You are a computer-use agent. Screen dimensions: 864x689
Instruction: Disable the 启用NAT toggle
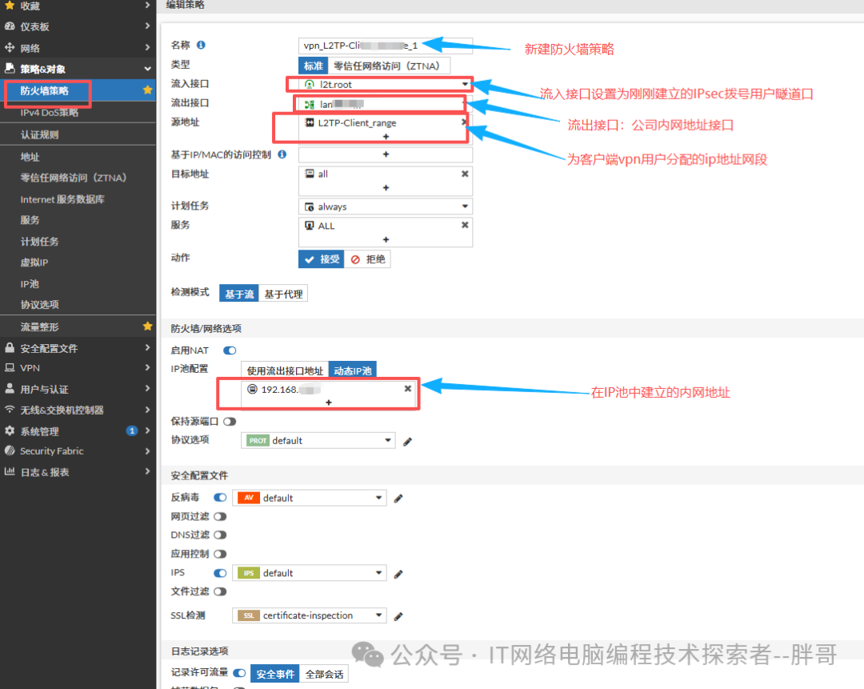(x=230, y=351)
